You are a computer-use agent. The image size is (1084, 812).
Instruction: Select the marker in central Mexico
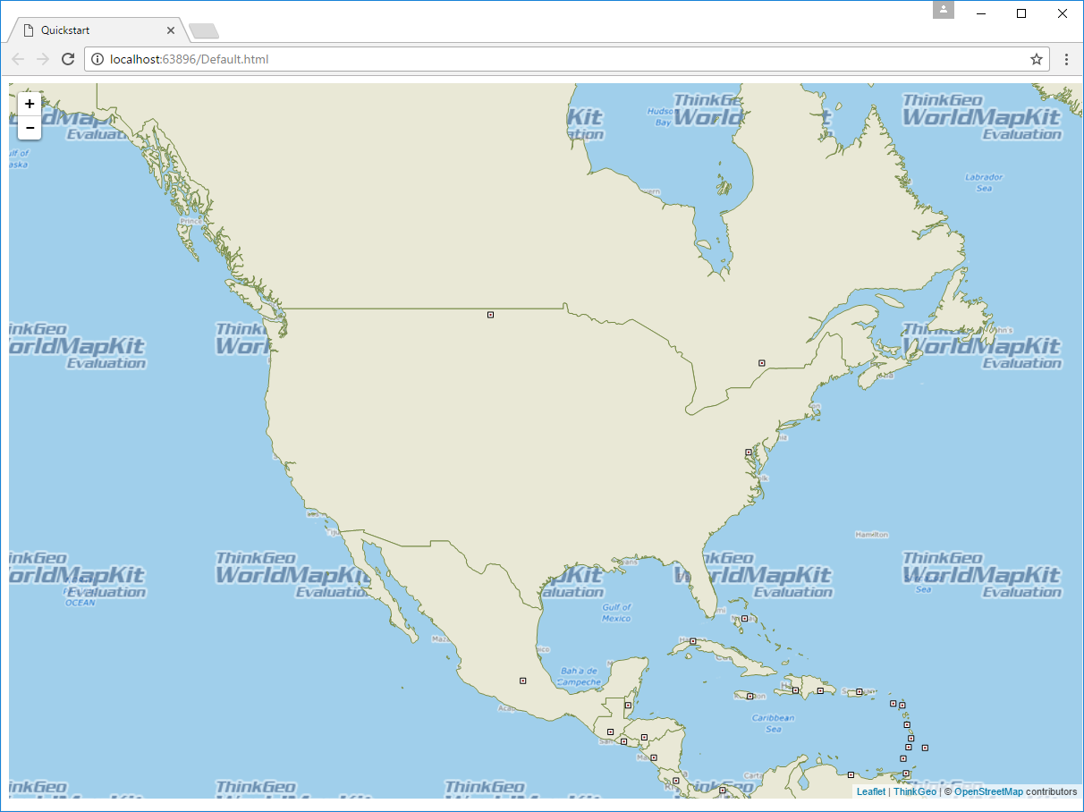point(522,681)
